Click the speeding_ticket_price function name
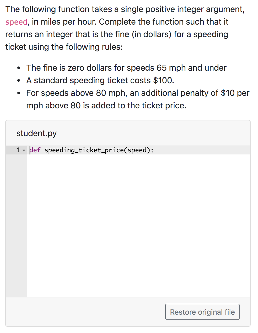This screenshot has width=258, height=333. (x=84, y=150)
